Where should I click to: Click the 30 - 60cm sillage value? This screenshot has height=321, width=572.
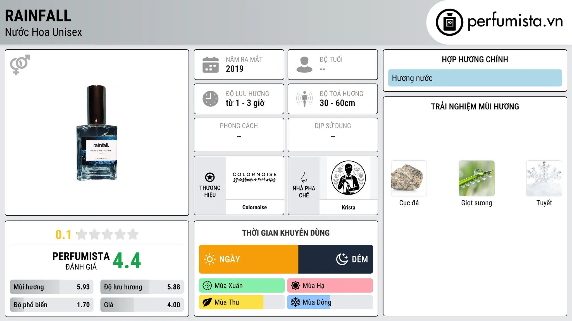[337, 103]
